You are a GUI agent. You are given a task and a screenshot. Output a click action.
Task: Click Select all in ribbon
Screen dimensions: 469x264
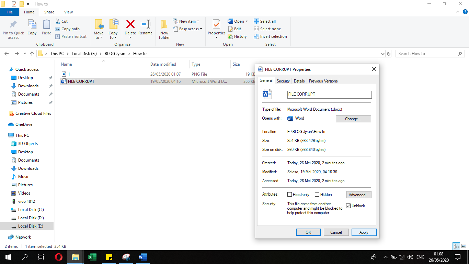265,21
